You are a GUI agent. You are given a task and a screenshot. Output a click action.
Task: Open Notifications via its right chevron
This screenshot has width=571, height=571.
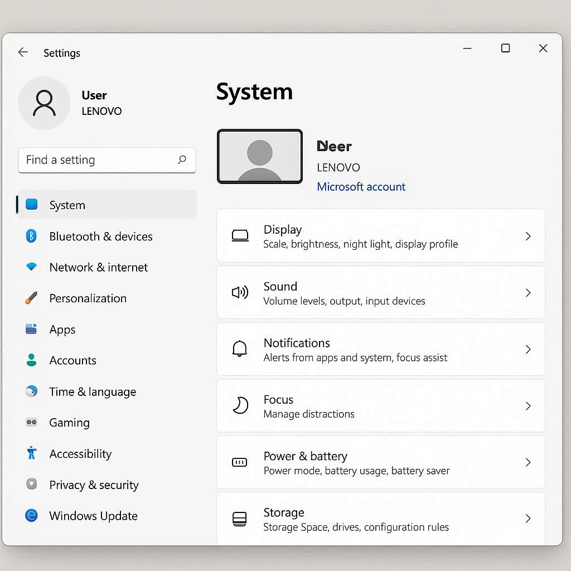tap(528, 350)
